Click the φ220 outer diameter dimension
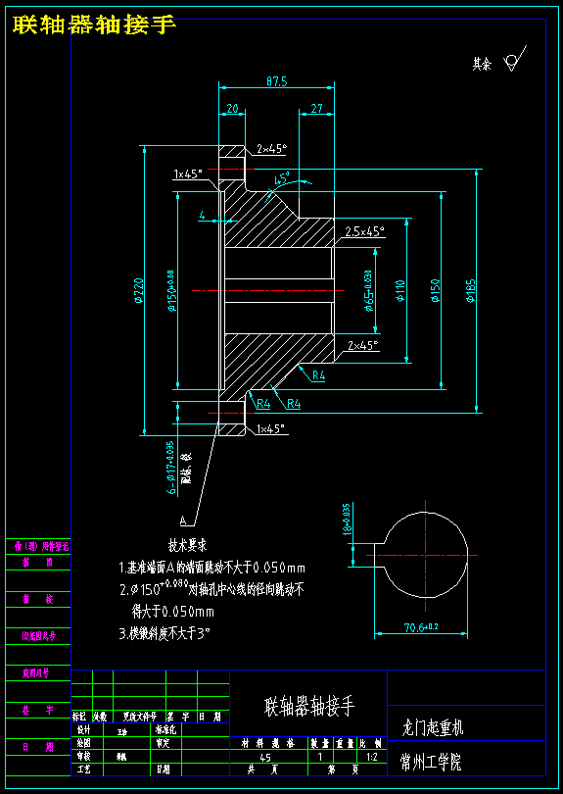This screenshot has height=794, width=563. [x=140, y=290]
